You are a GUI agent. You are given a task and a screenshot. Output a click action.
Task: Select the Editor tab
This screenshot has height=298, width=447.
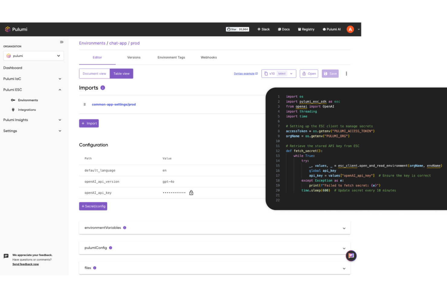tap(97, 57)
